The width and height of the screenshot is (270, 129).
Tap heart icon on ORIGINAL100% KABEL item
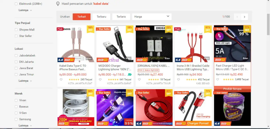(x=139, y=80)
